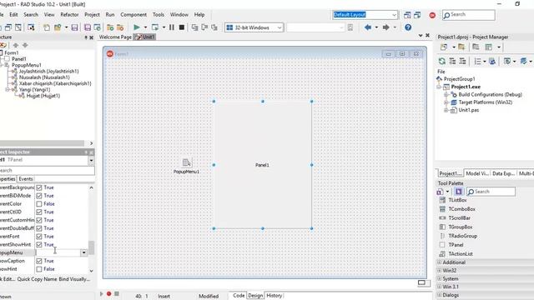Toggle the ParentCtl3D checkbox

tap(39, 212)
